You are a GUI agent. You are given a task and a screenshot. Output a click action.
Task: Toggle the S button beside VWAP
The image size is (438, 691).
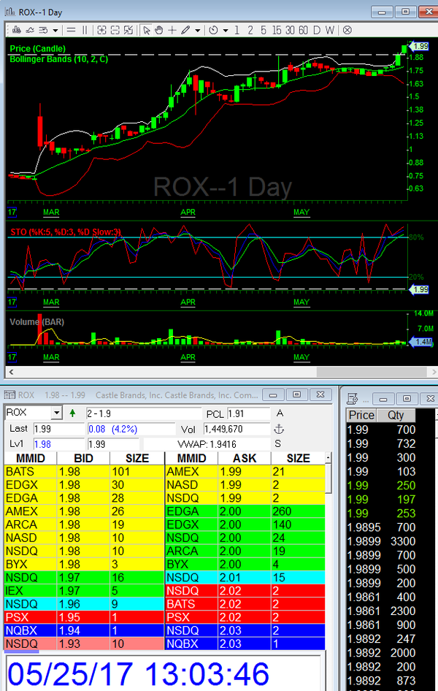[278, 443]
